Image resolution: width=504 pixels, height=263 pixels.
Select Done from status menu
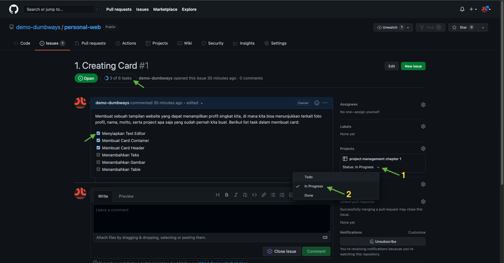(309, 195)
